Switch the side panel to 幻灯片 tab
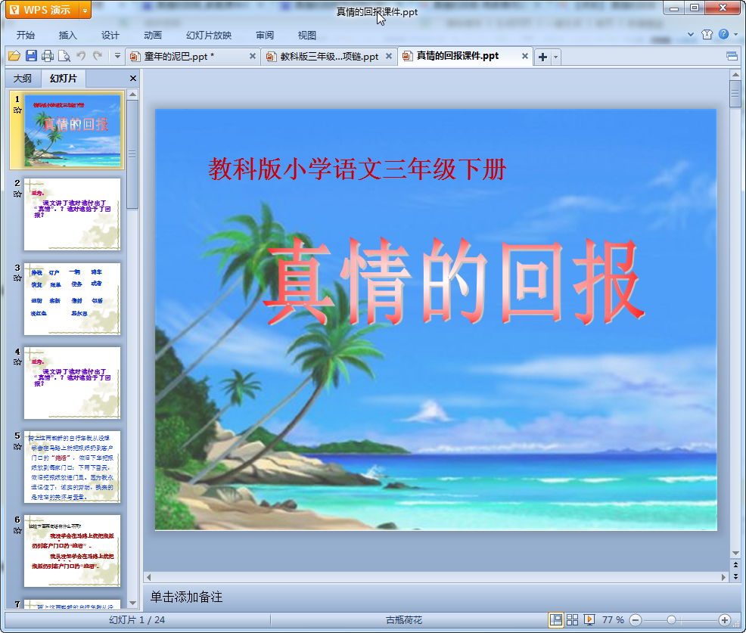746x633 pixels. [63, 79]
